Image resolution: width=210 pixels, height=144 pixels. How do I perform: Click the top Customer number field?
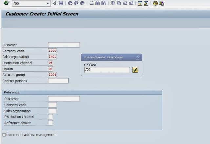pyautogui.click(x=64, y=45)
